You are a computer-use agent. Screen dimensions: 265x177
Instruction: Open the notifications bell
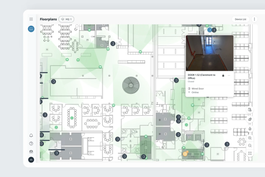pos(31,135)
